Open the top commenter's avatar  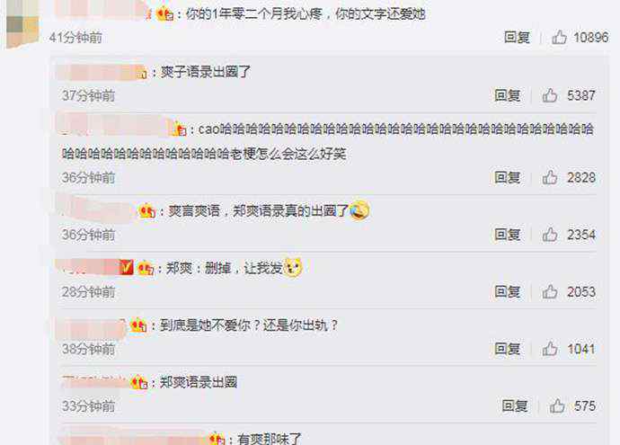(22, 23)
